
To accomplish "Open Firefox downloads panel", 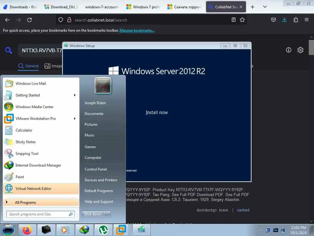I will click(x=284, y=20).
